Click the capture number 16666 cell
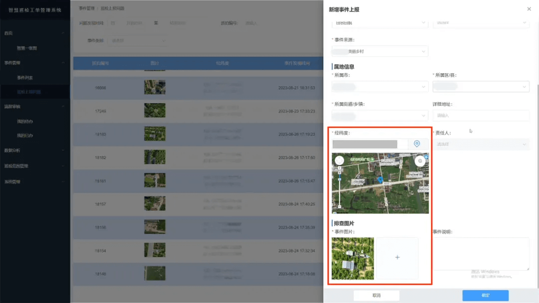The width and height of the screenshot is (539, 303). coord(100,88)
